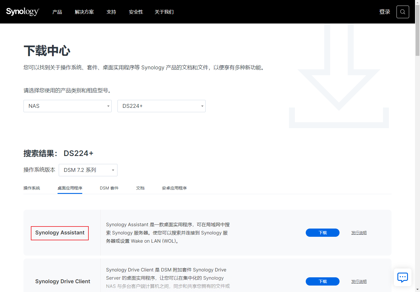Open the 安卓应用程序 tab
Screen dimensions: 420x292
coord(174,188)
